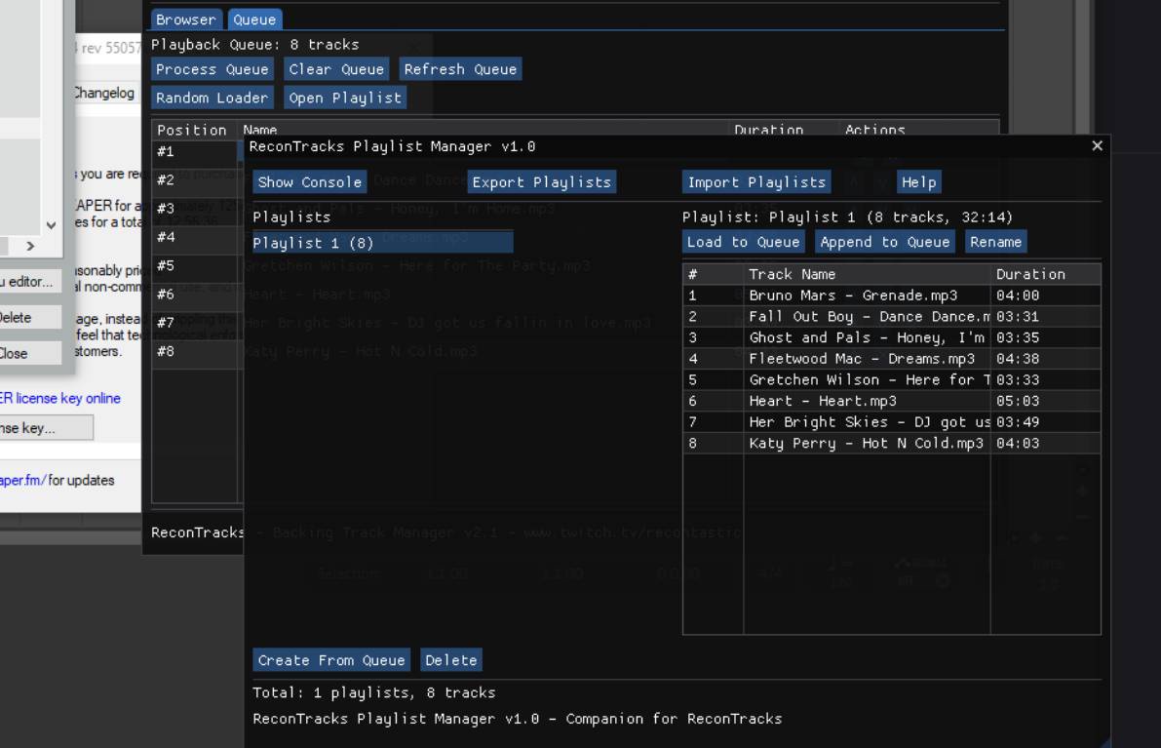The image size is (1161, 748).
Task: Select queue position #6 row
Action: 194,294
